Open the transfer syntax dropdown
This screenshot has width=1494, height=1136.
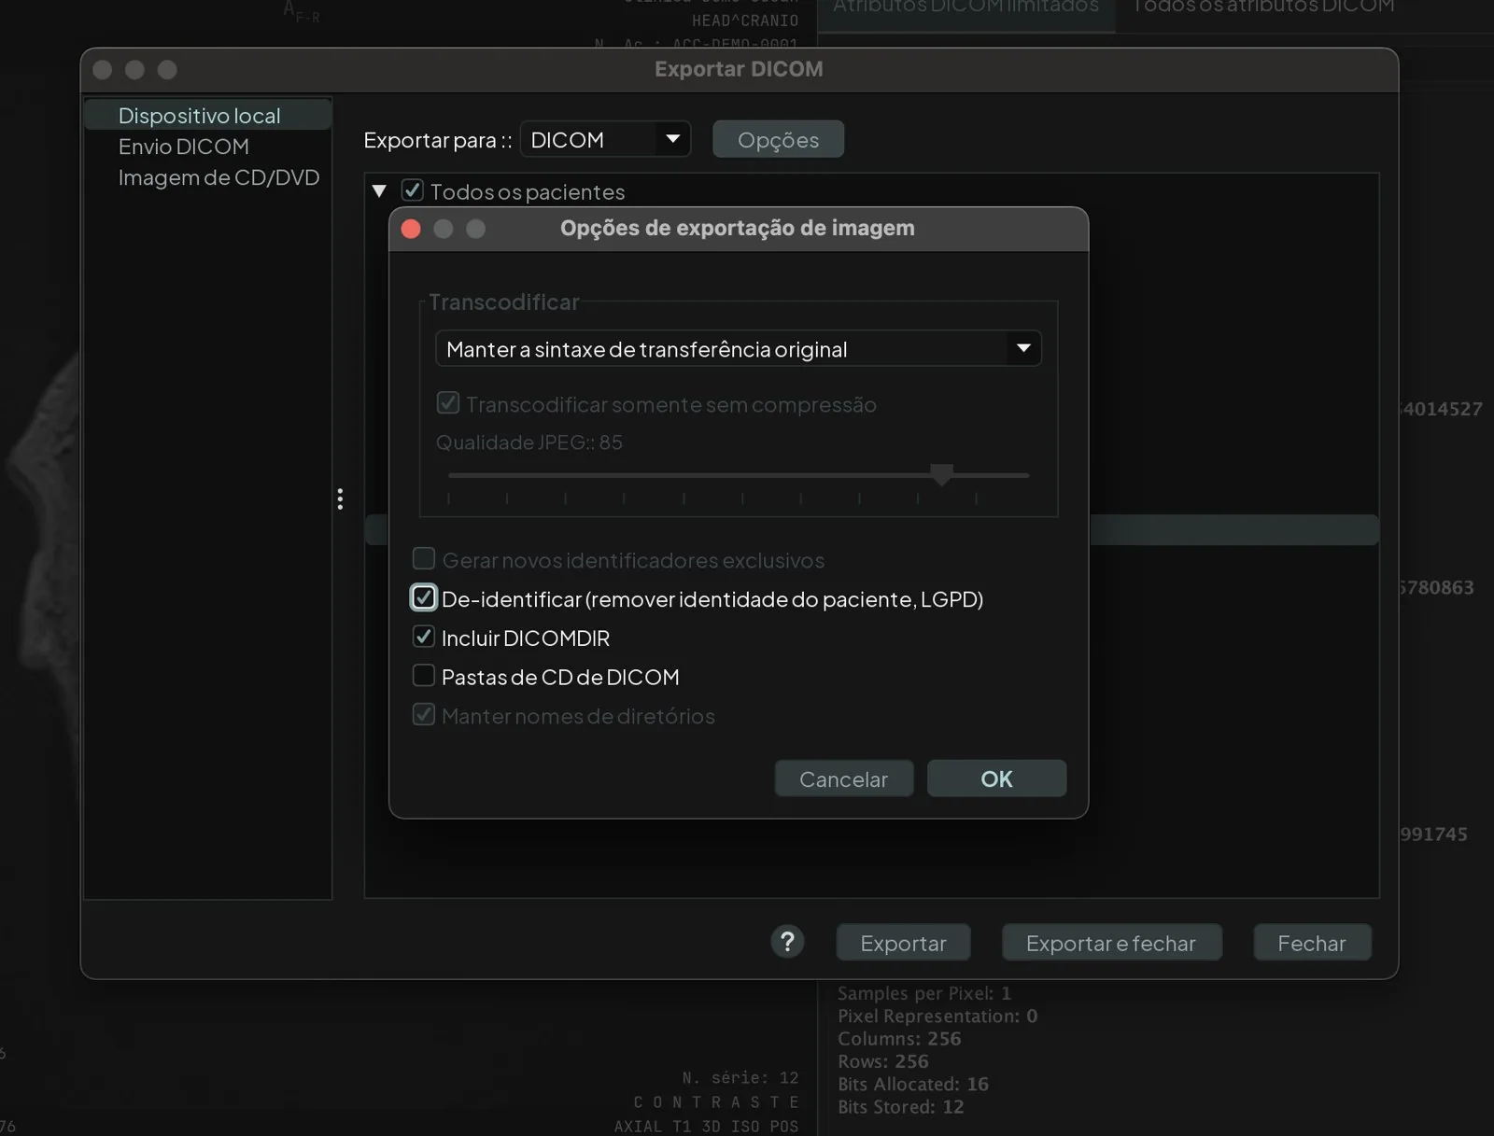click(x=738, y=348)
